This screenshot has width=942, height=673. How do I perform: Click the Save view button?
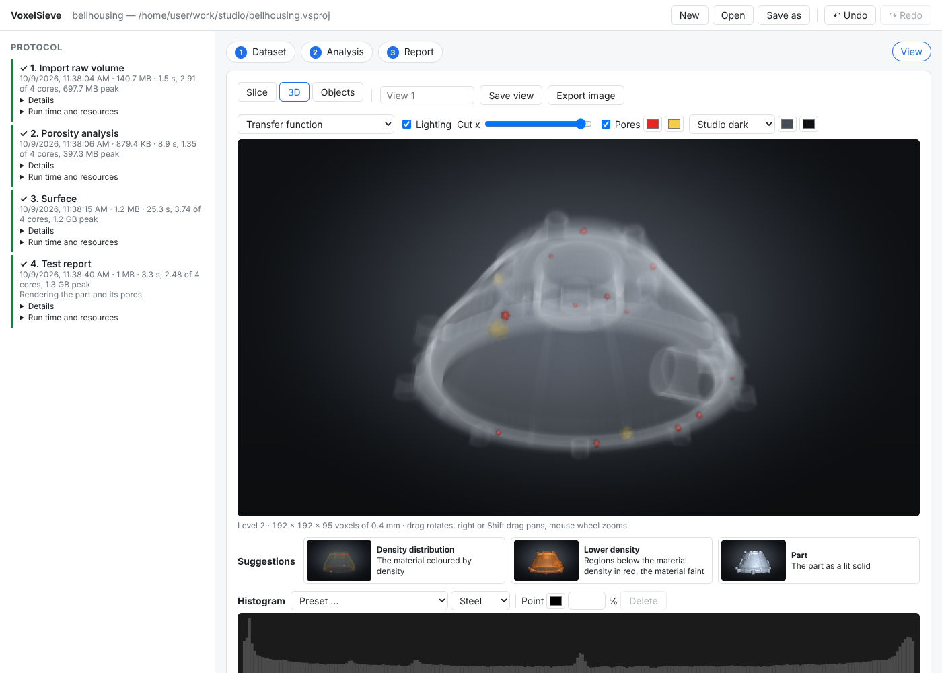coord(511,96)
